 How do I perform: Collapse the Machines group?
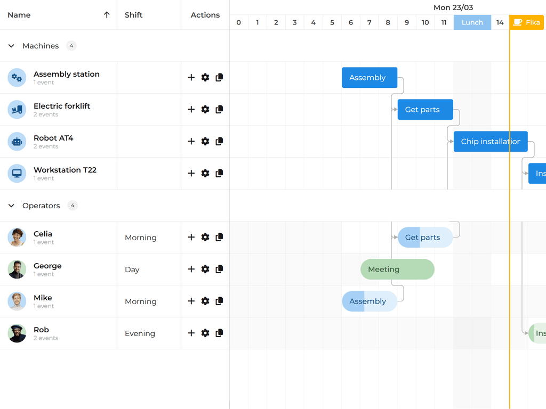coord(11,46)
